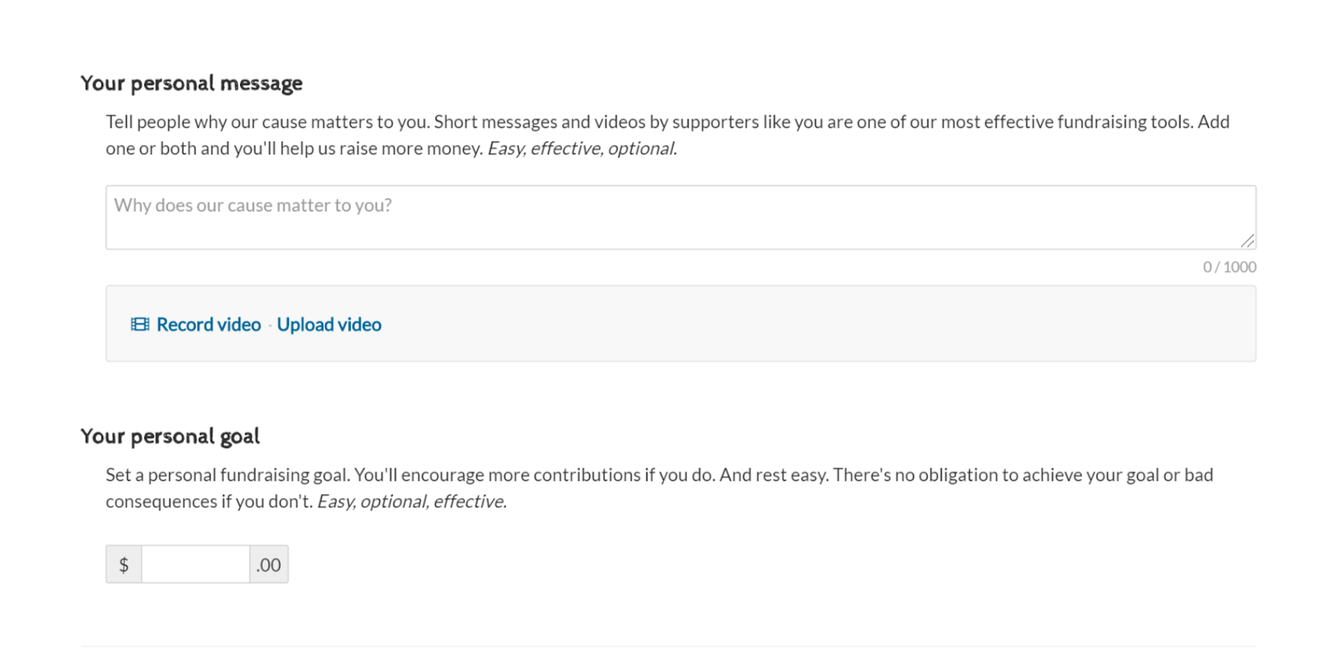Click the textarea resize handle in its corner
Viewport: 1321px width, 664px height.
(1248, 241)
